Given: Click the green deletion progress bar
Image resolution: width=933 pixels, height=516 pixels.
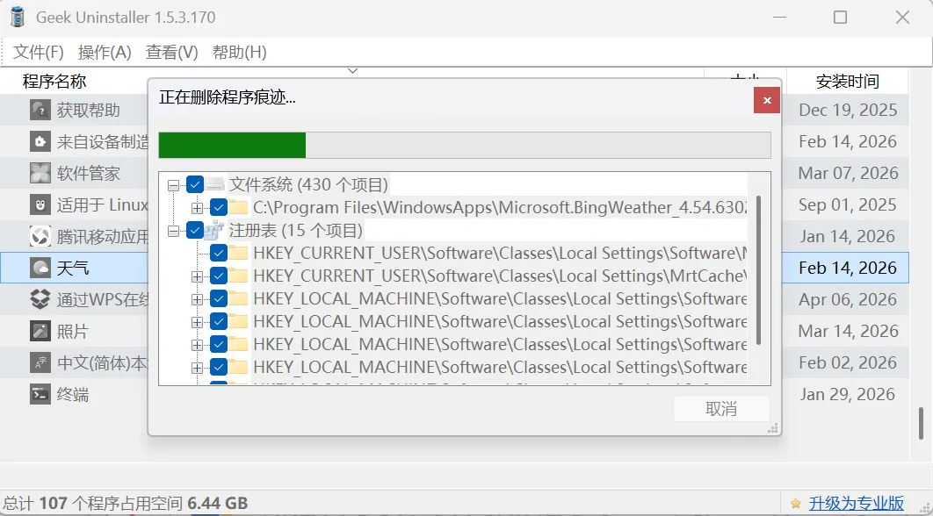Looking at the screenshot, I should [x=232, y=145].
